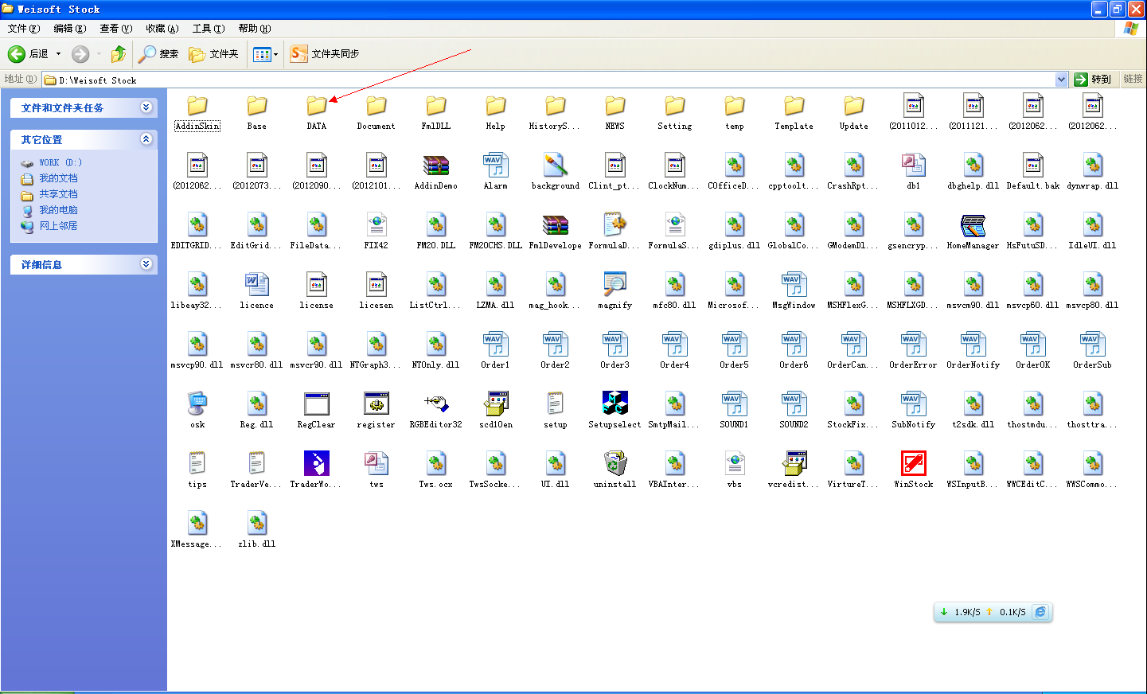Select the DATA folder icon
Image resolution: width=1147 pixels, height=694 pixels.
point(316,106)
